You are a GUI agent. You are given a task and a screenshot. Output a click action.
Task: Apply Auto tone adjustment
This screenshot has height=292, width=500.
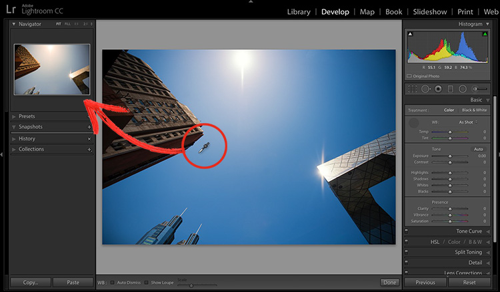click(478, 149)
